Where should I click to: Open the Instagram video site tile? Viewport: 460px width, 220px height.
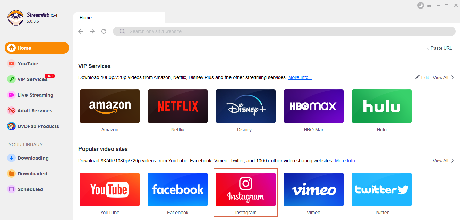point(246,189)
